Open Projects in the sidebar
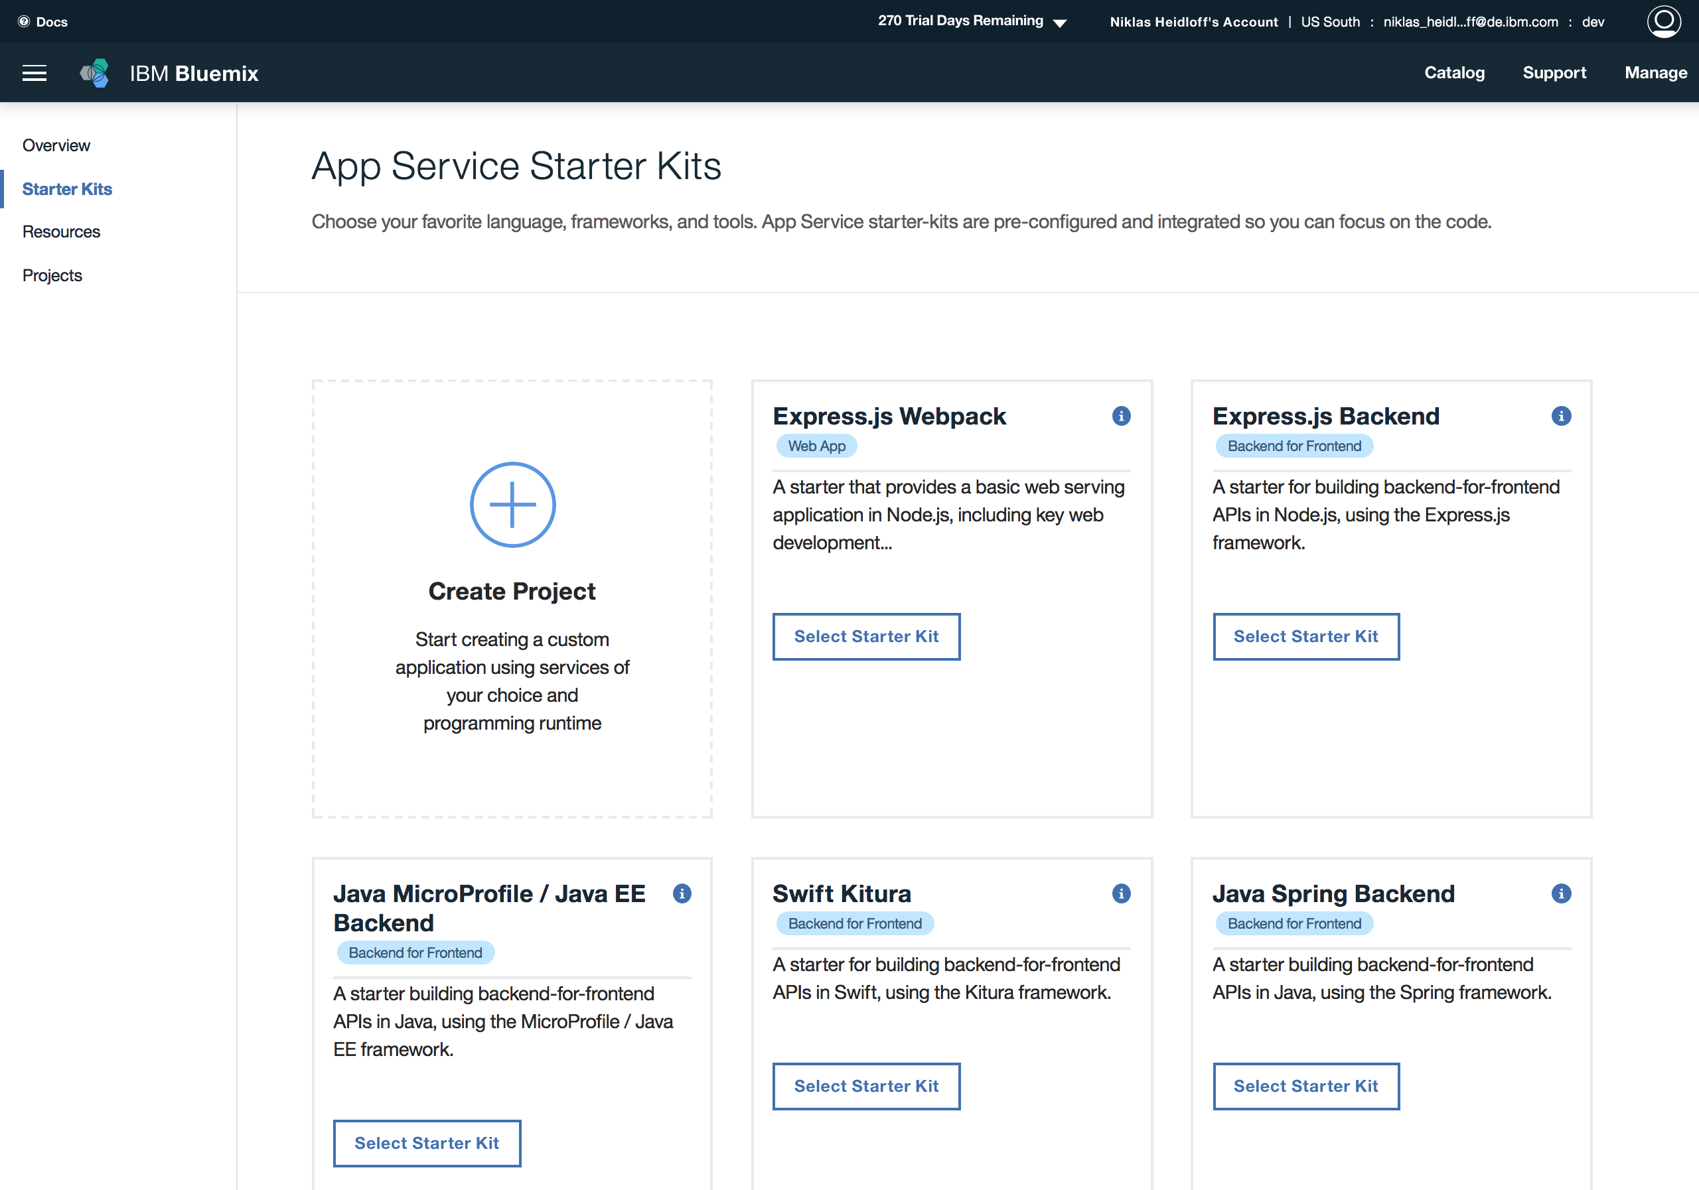This screenshot has height=1190, width=1699. coord(52,275)
